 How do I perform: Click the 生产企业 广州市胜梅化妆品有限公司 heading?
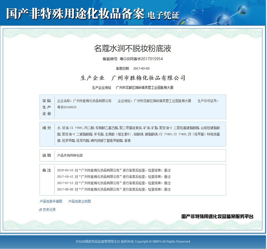click(133, 78)
